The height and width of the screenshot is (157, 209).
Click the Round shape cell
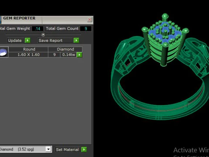(28, 49)
